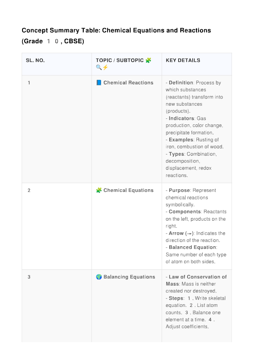
Task: Click the blue book icon beside Chemical Reactions
Action: 99,83
